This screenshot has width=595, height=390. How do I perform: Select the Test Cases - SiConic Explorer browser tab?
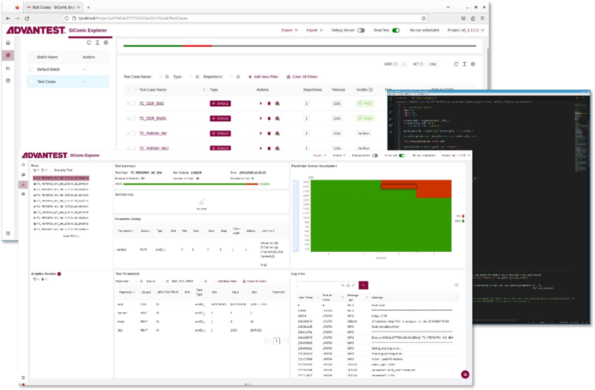pyautogui.click(x=53, y=7)
